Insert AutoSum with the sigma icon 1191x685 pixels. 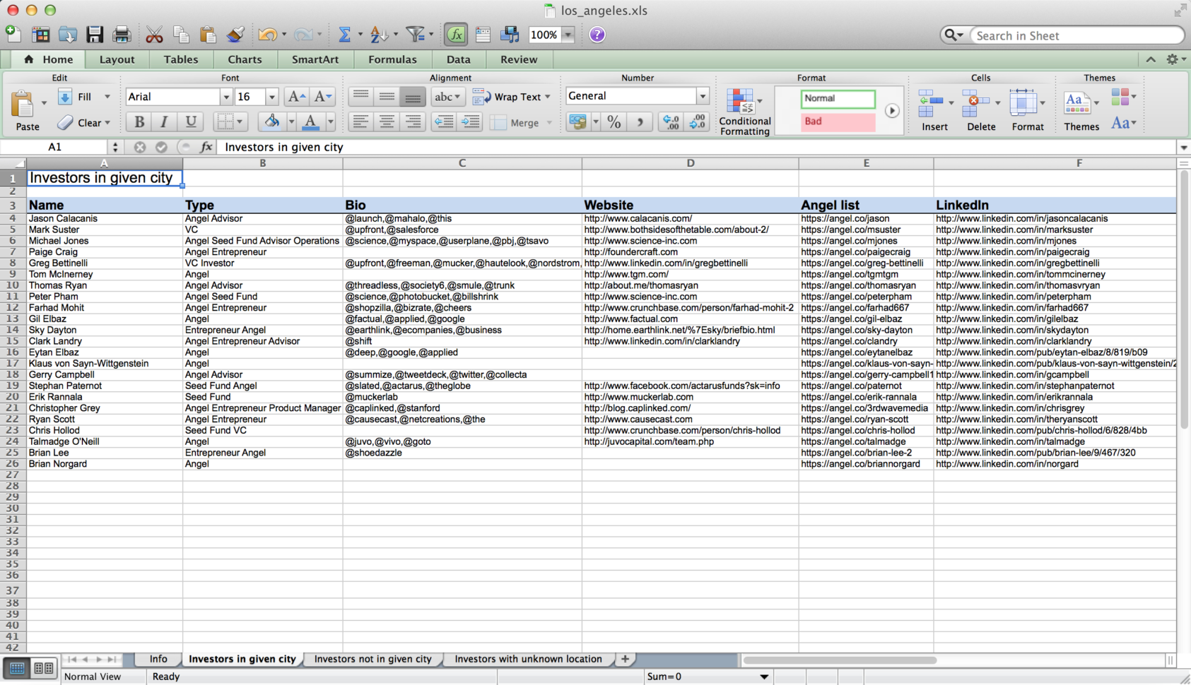344,34
